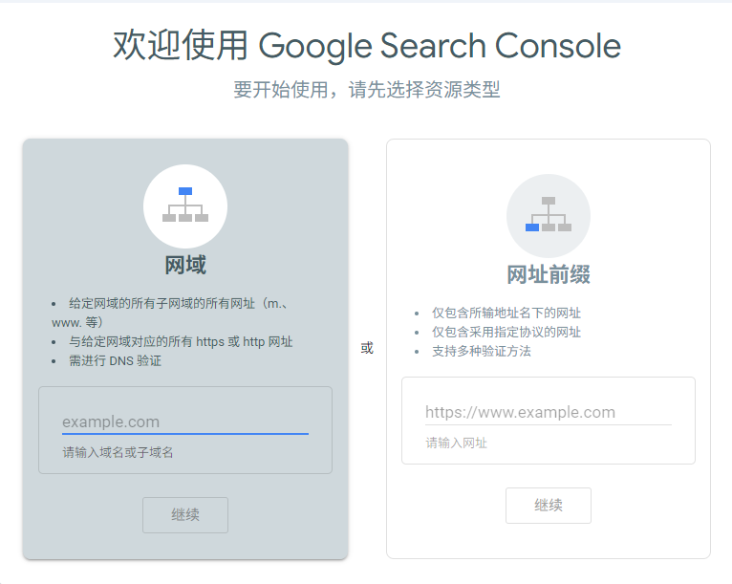Click the bullet mentioning https 或 http 网址

pos(181,341)
